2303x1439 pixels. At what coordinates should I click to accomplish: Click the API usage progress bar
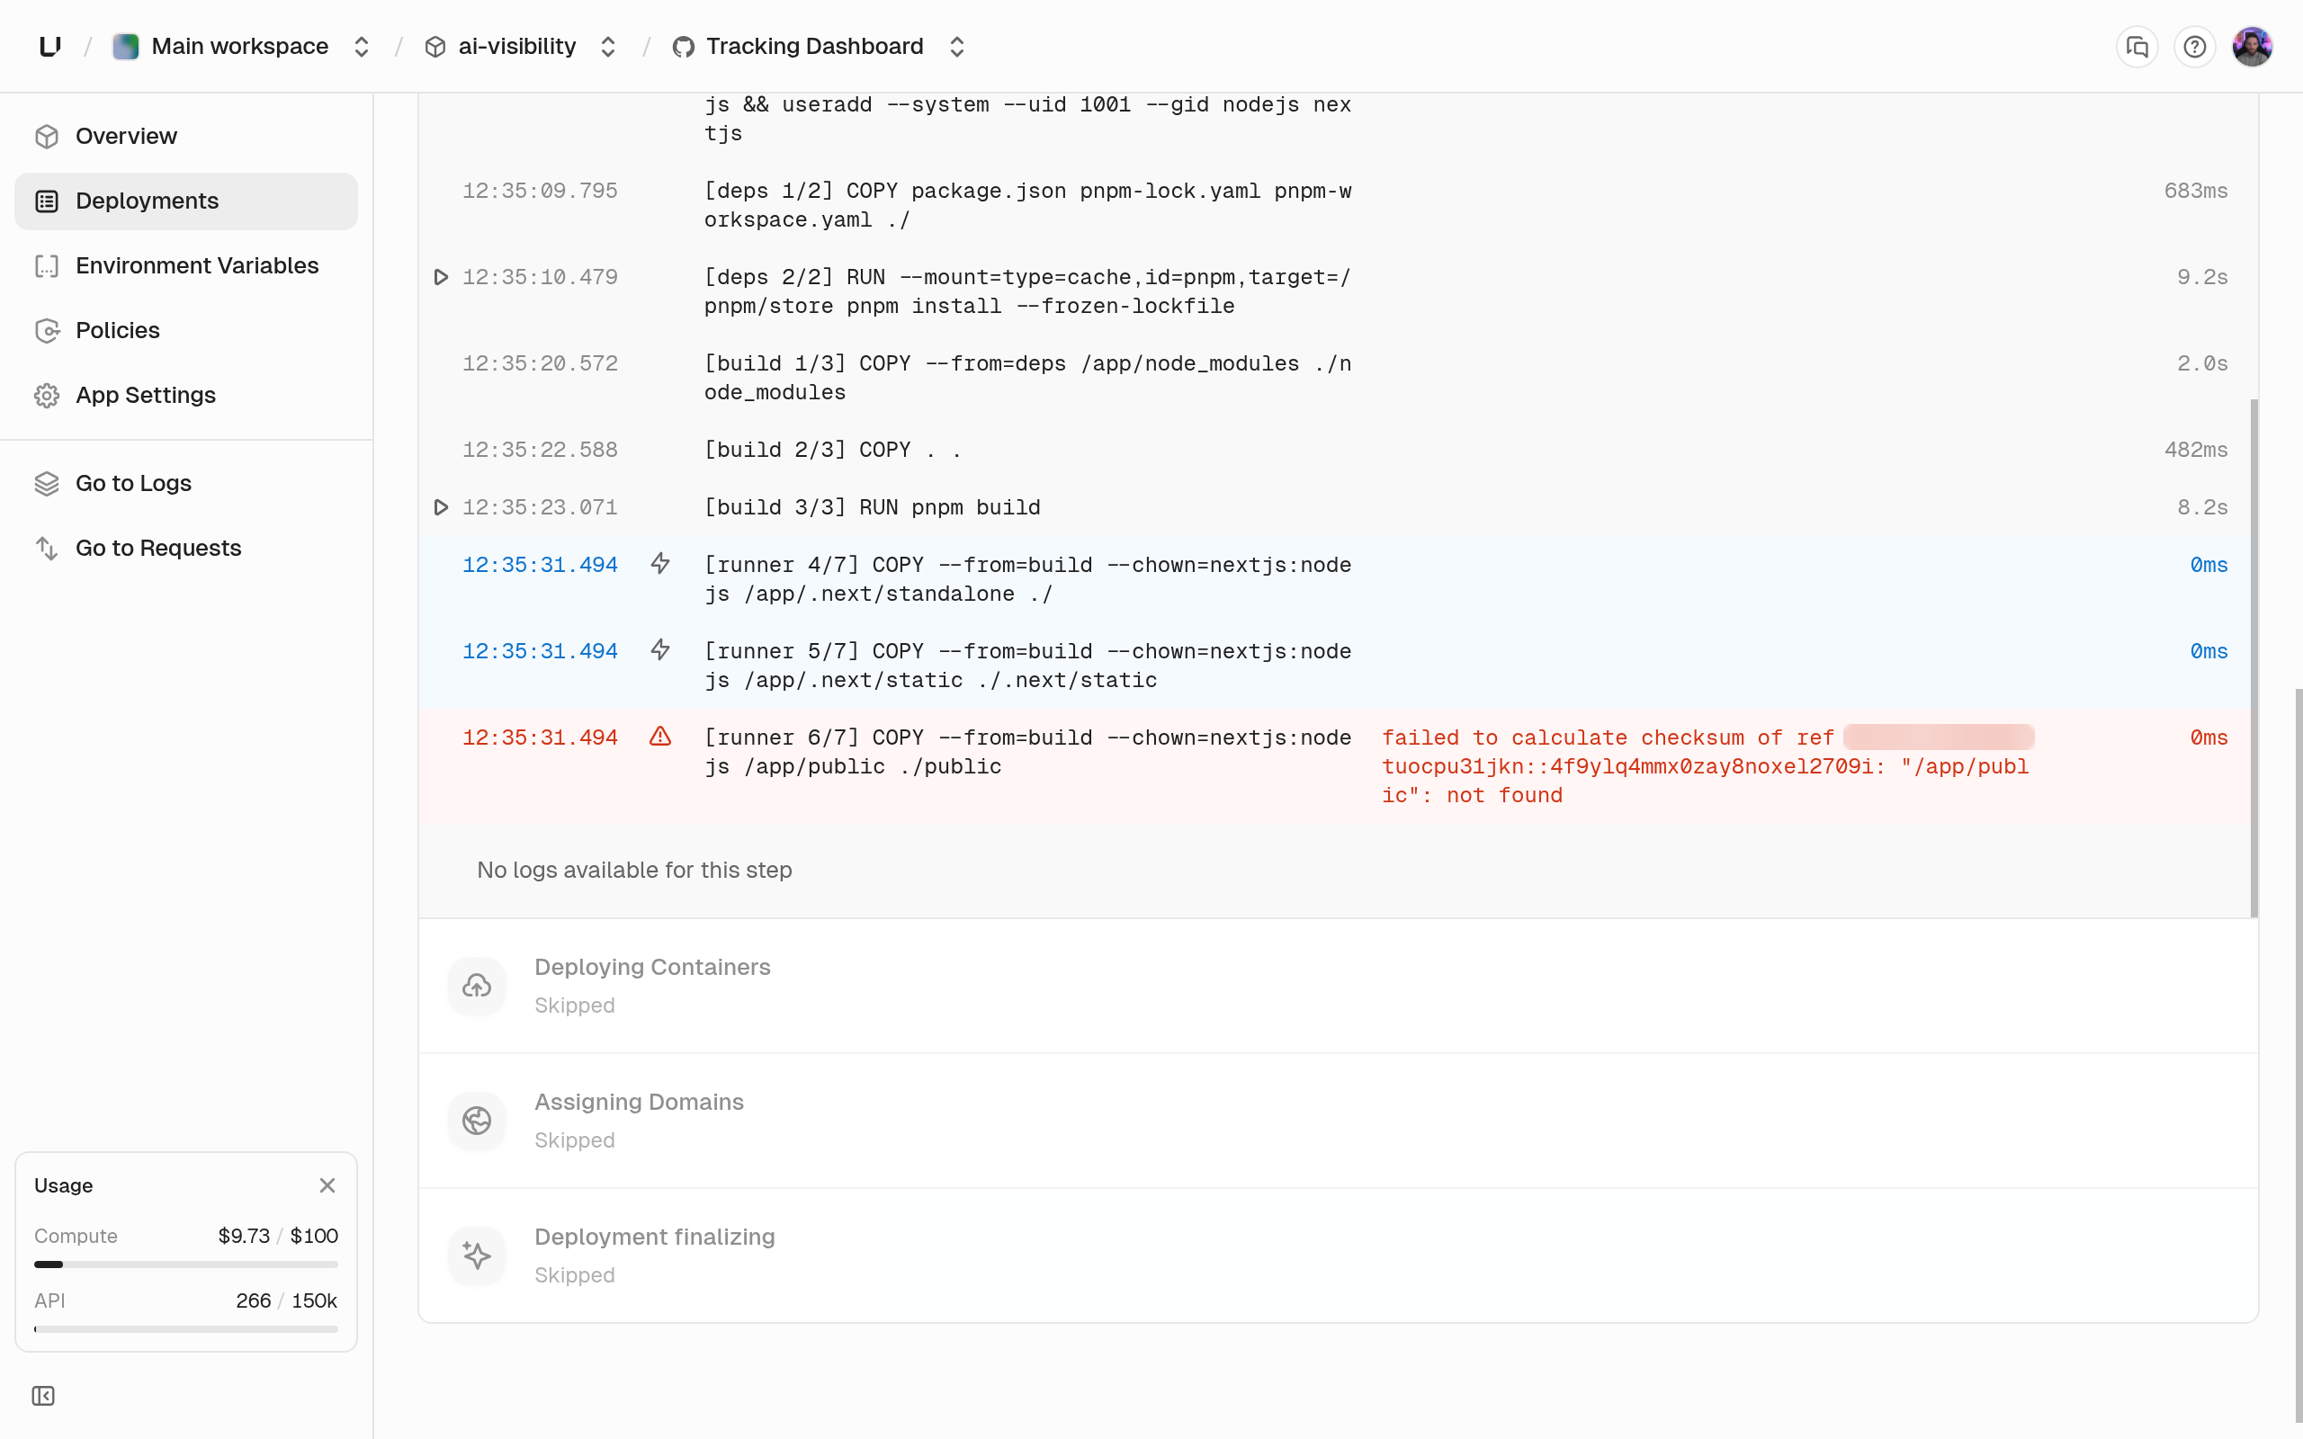click(x=185, y=1329)
